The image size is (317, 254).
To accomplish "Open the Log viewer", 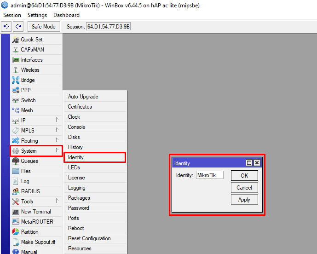I will click(25, 181).
